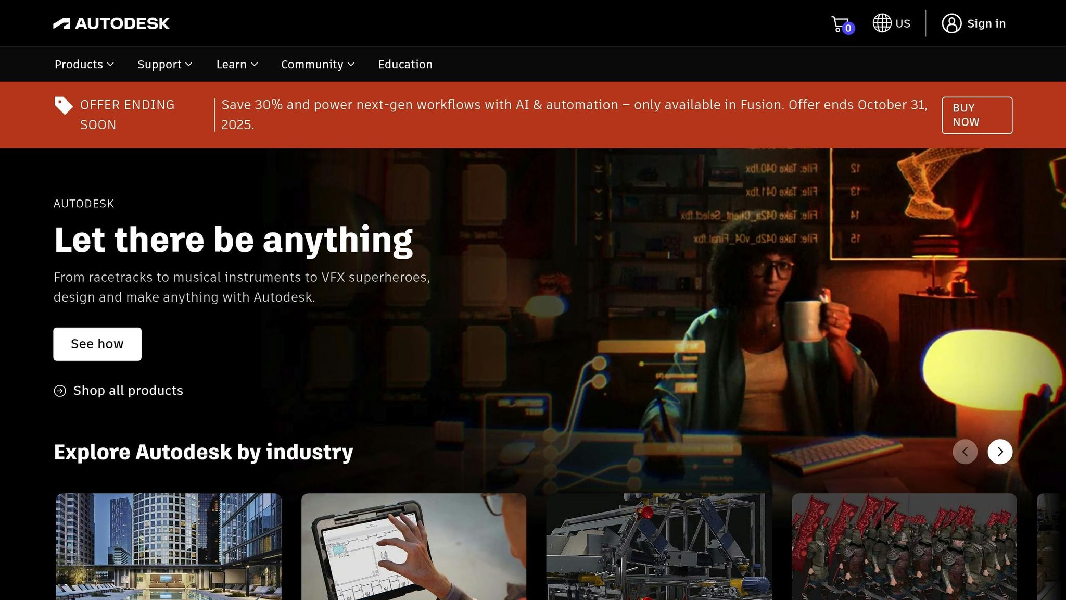Viewport: 1066px width, 600px height.
Task: Click the user profile icon beside Sign in
Action: pyautogui.click(x=951, y=23)
